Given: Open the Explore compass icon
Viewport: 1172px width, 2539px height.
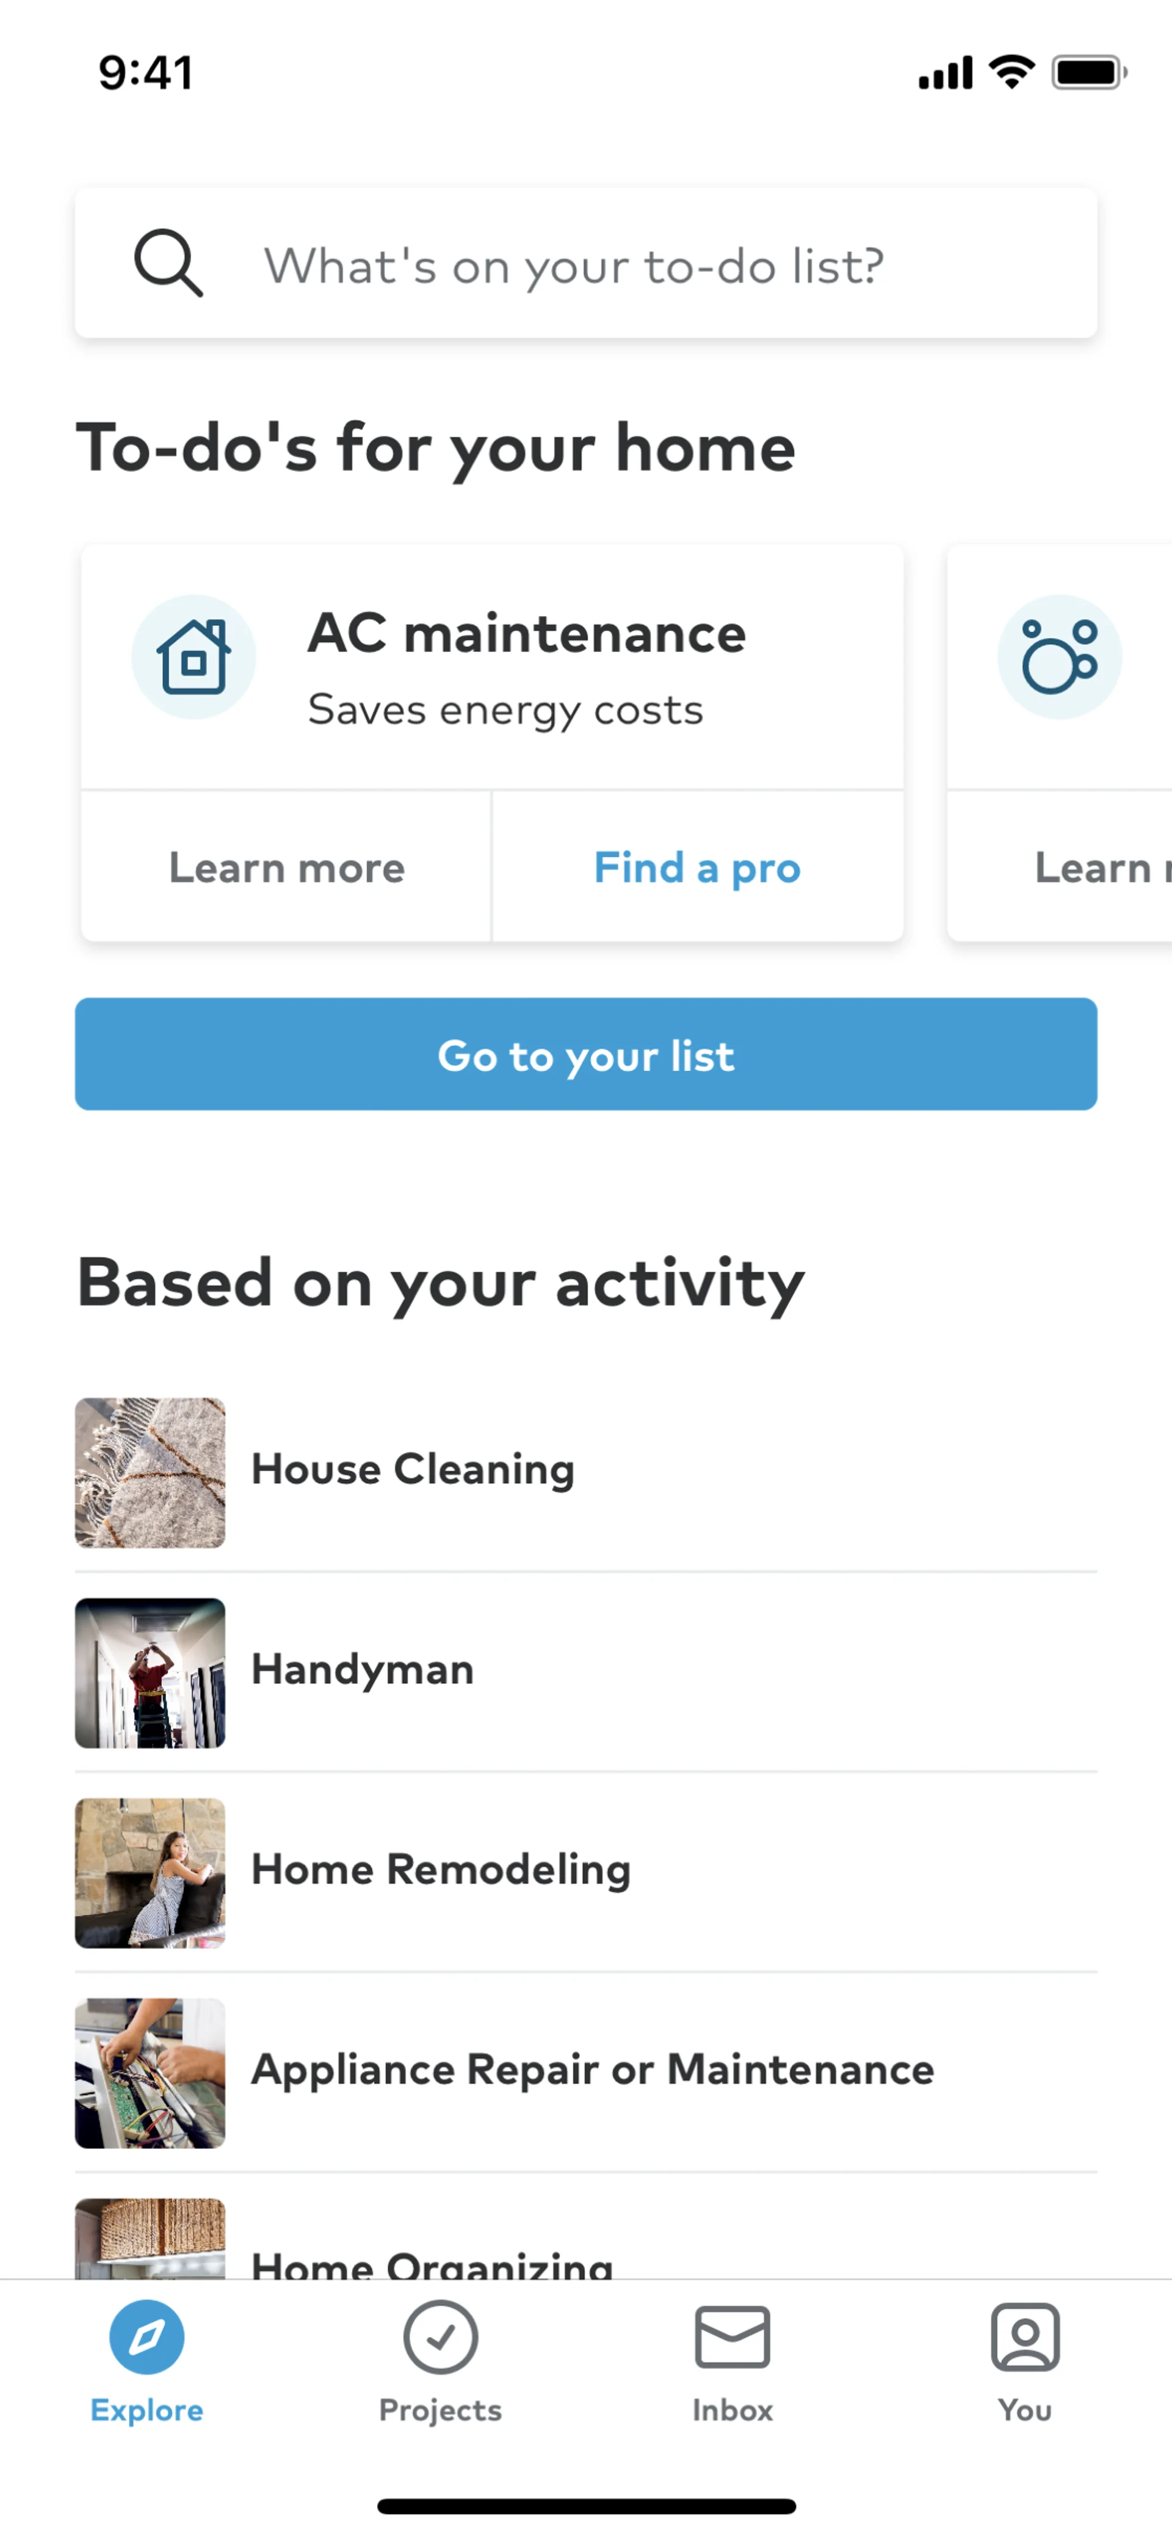Looking at the screenshot, I should point(147,2336).
